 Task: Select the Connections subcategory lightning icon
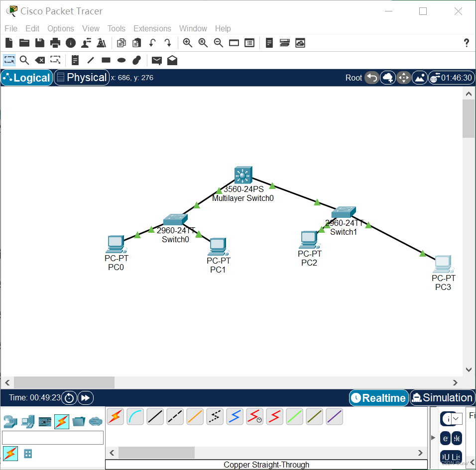[10, 454]
